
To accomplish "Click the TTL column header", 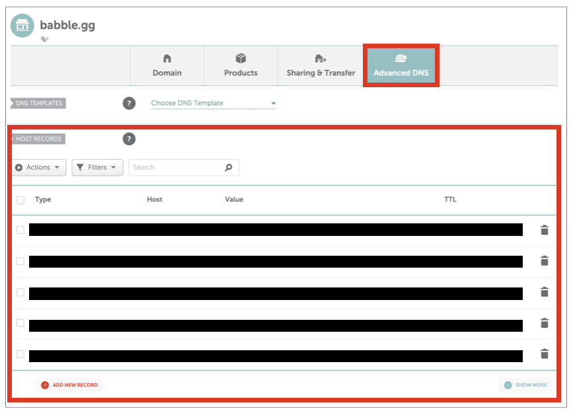I will pyautogui.click(x=450, y=200).
